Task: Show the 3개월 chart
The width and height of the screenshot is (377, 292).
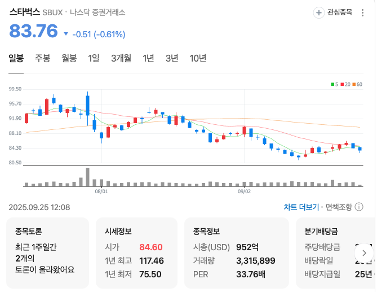Action: (x=121, y=58)
